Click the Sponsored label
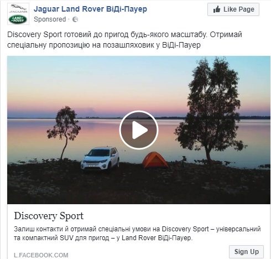This screenshot has height=259, width=271. pyautogui.click(x=50, y=19)
